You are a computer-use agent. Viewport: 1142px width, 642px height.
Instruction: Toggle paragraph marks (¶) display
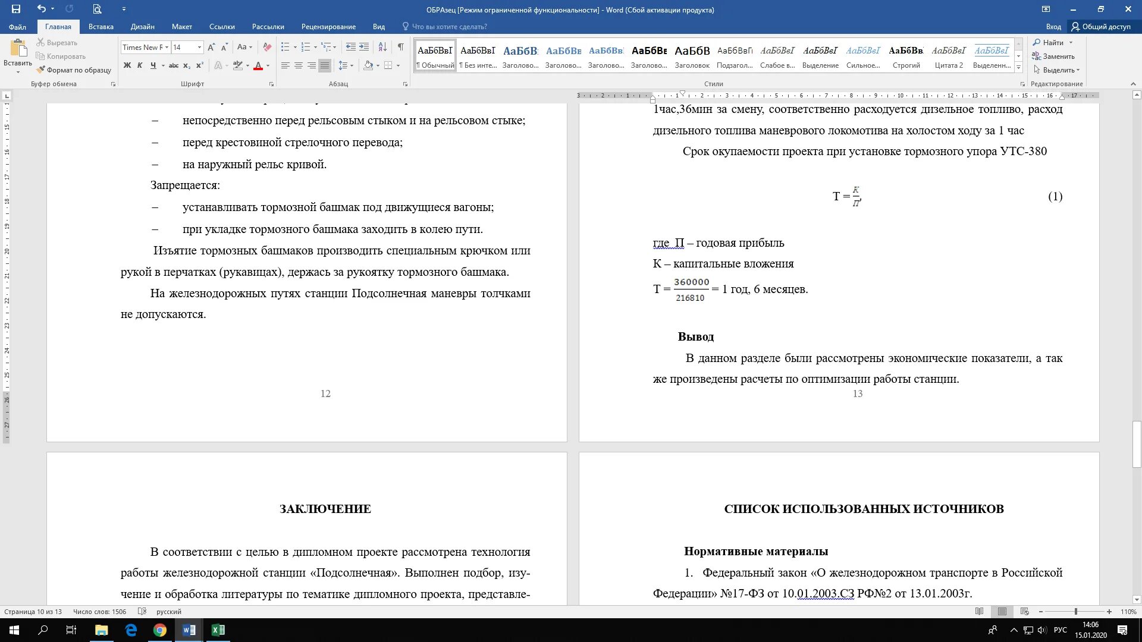[x=400, y=47]
